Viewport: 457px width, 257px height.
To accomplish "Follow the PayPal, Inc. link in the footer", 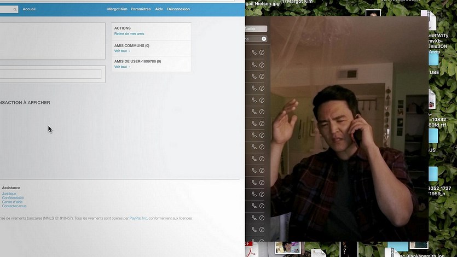I will pyautogui.click(x=138, y=218).
